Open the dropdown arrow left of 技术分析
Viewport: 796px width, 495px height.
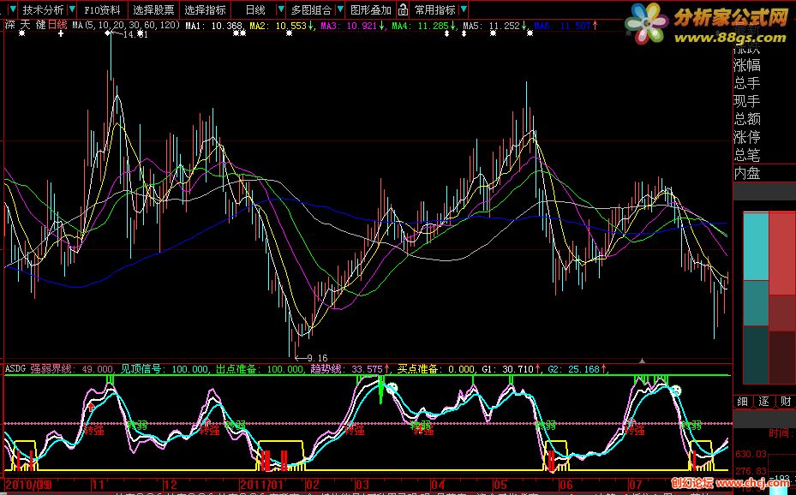click(x=12, y=9)
